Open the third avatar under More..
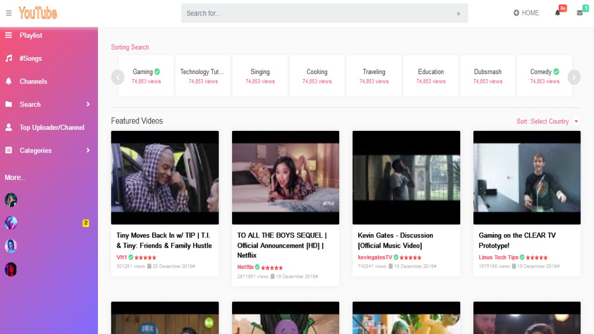 pyautogui.click(x=11, y=246)
